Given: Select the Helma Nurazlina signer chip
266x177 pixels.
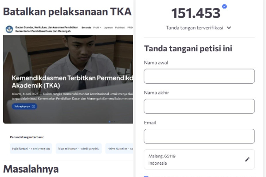Looking at the screenshot, I should [119, 149].
